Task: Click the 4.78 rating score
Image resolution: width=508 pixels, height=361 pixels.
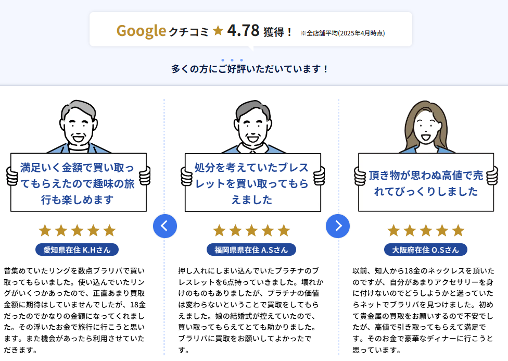Action: tap(243, 31)
